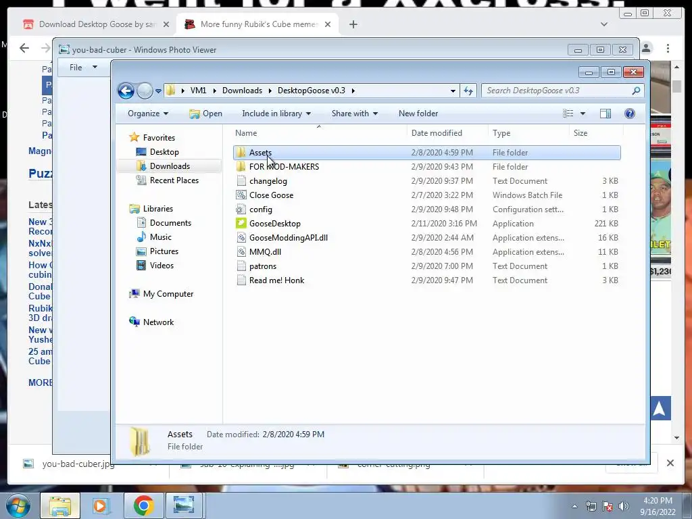Close Chrome downloads bar
The height and width of the screenshot is (519, 692).
tap(670, 463)
